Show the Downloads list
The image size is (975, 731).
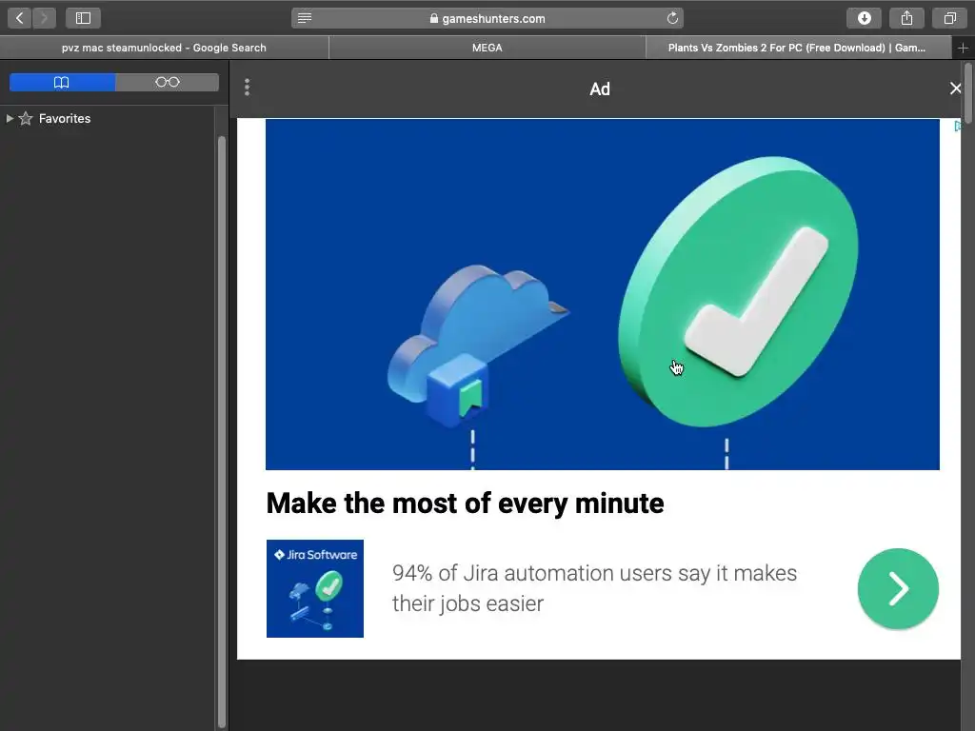point(864,18)
